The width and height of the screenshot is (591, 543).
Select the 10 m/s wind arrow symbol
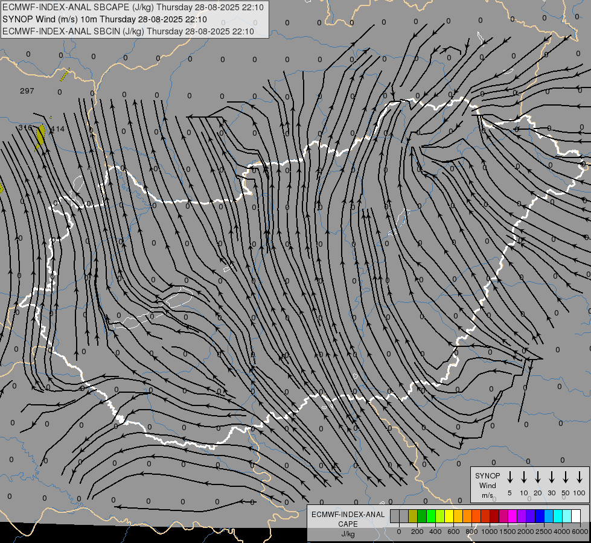tap(523, 477)
